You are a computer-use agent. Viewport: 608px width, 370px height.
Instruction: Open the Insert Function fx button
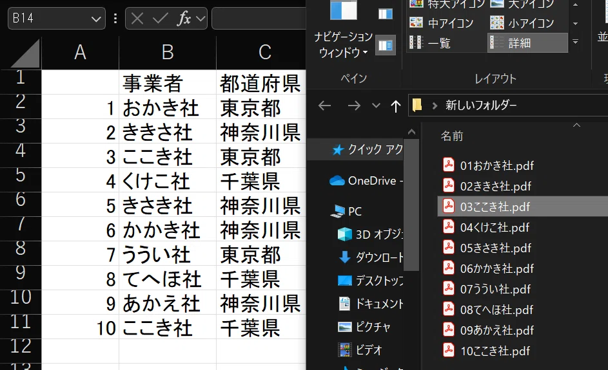click(x=184, y=18)
